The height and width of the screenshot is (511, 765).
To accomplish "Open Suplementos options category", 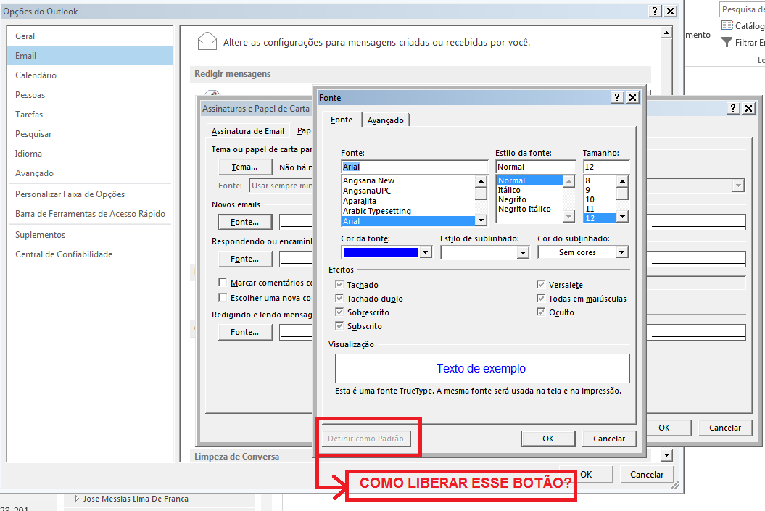I will (90, 235).
